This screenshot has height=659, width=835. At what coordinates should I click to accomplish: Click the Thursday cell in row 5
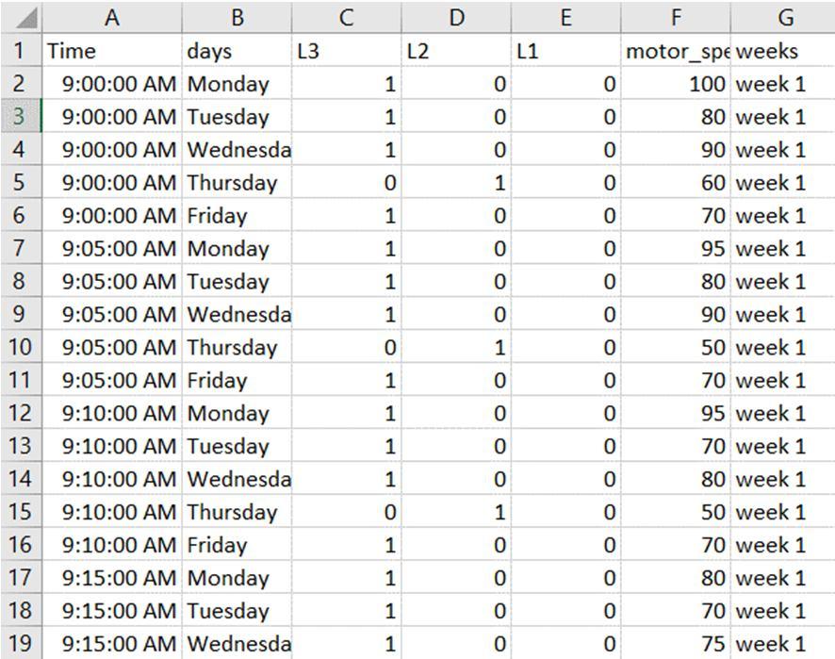[237, 183]
